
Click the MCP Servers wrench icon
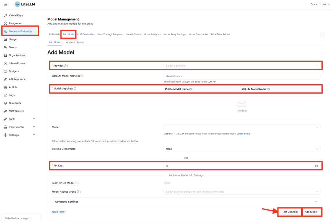6,111
